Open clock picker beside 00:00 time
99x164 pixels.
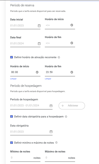click(x=37, y=72)
